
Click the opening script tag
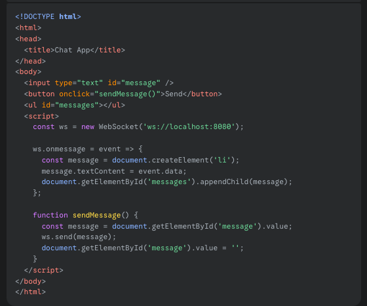point(41,116)
